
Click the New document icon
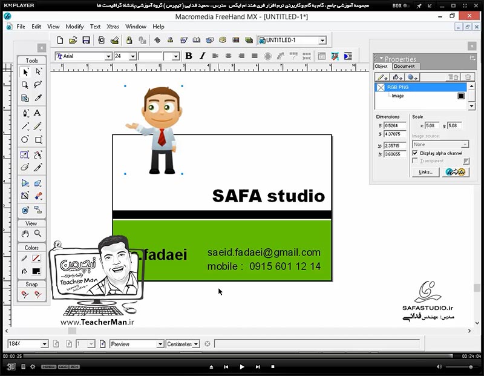pyautogui.click(x=60, y=40)
